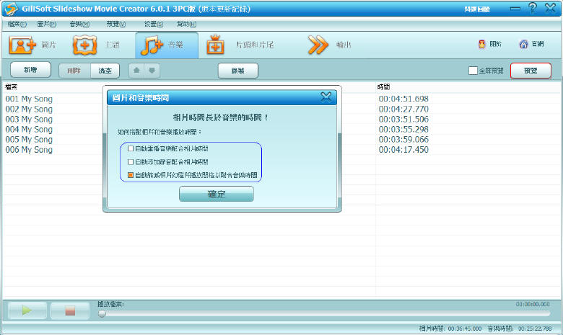Go to the 輸出 (Output) arrow step

click(x=318, y=45)
